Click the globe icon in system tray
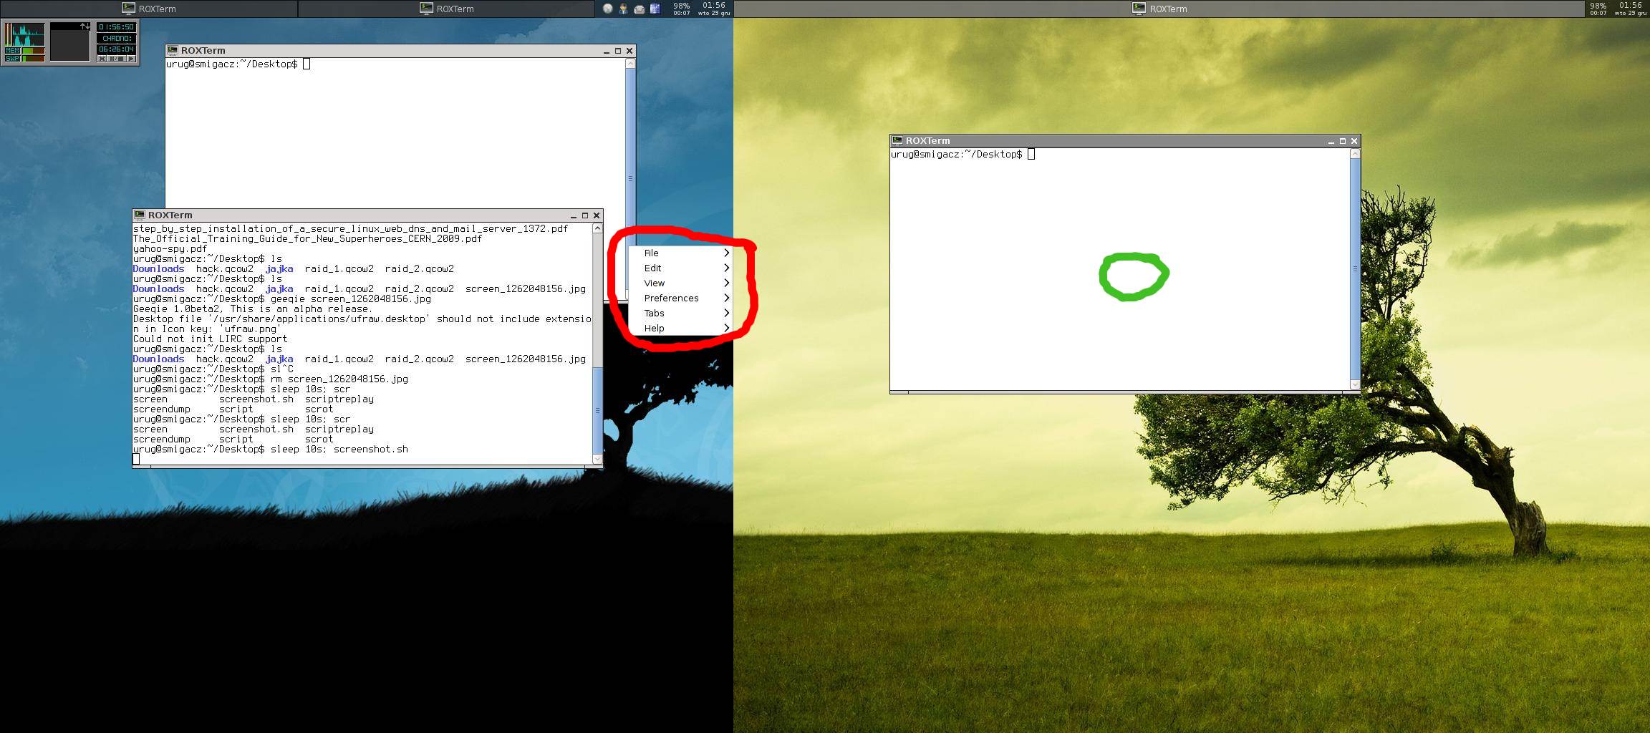 coord(607,9)
